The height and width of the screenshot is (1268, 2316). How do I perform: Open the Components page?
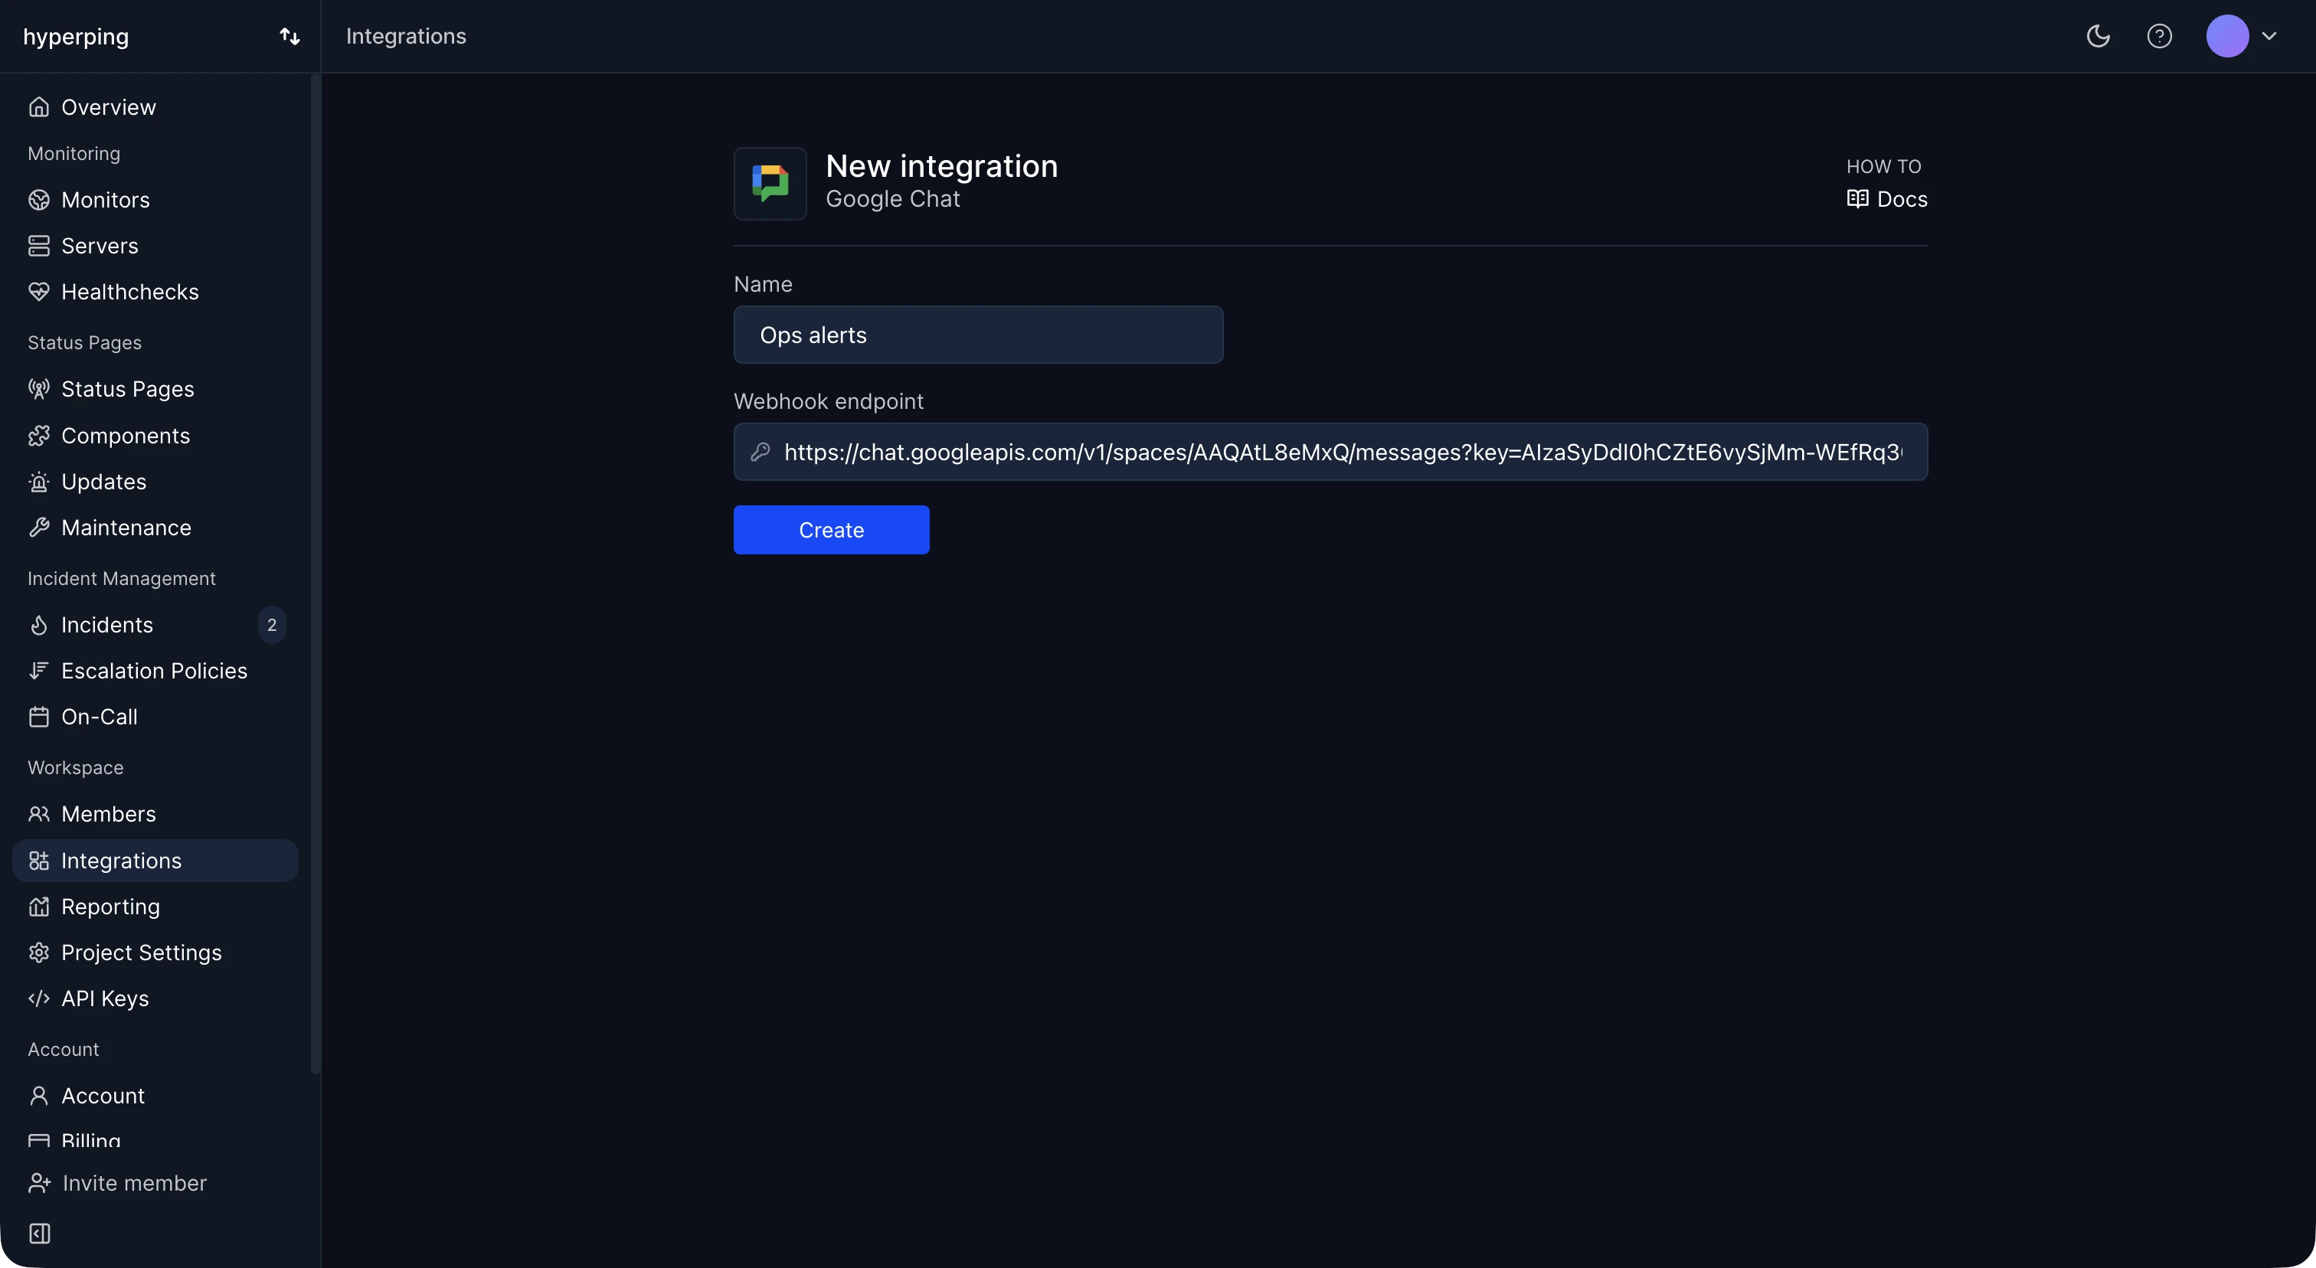point(155,436)
